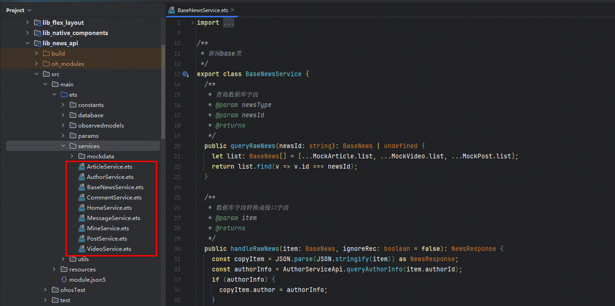615x306 pixels.
Task: Click the AuthorServiceApi reference on line 32
Action: (313, 270)
